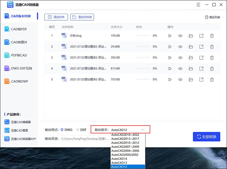Screen dimensions: 227x169
Task: Remove the 703.KB file using trash icon
Action: 212,80
